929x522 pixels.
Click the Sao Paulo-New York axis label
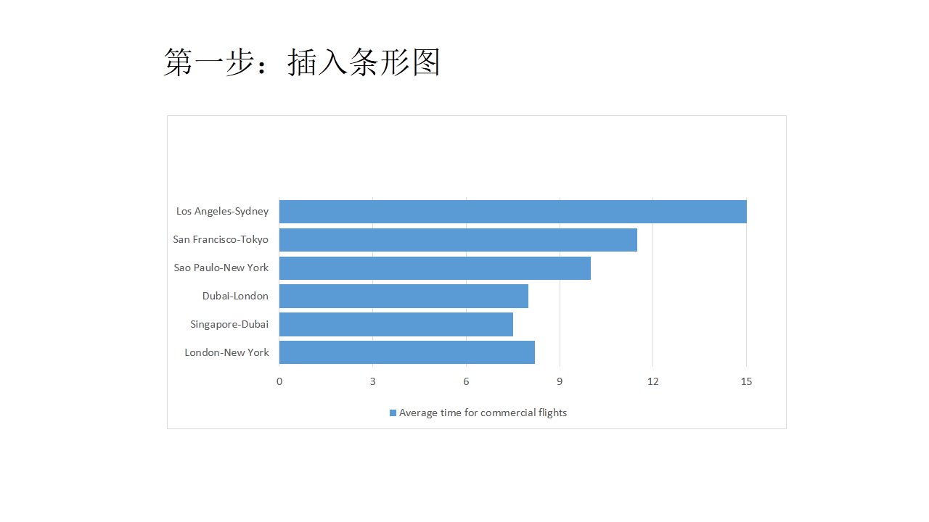[x=221, y=268]
